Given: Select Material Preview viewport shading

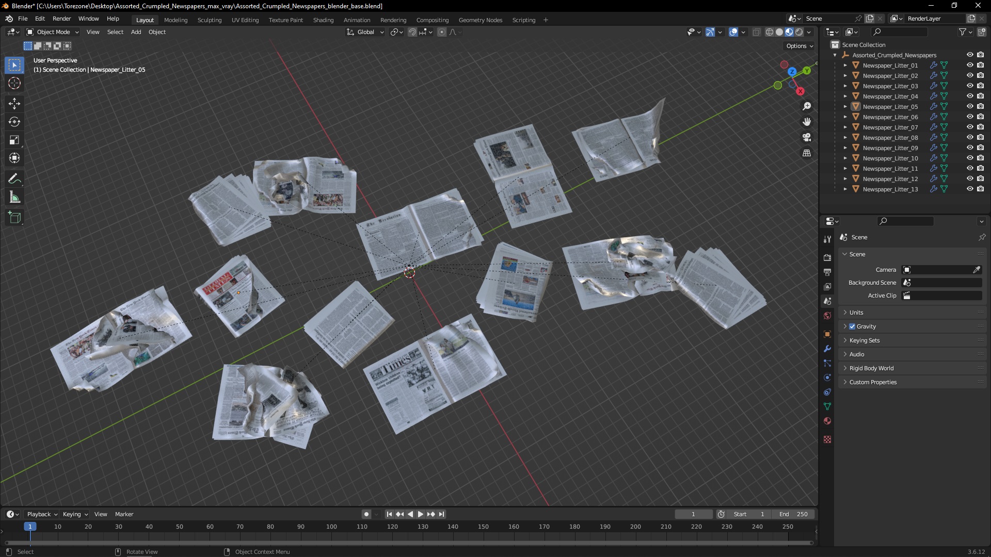Looking at the screenshot, I should click(x=789, y=32).
